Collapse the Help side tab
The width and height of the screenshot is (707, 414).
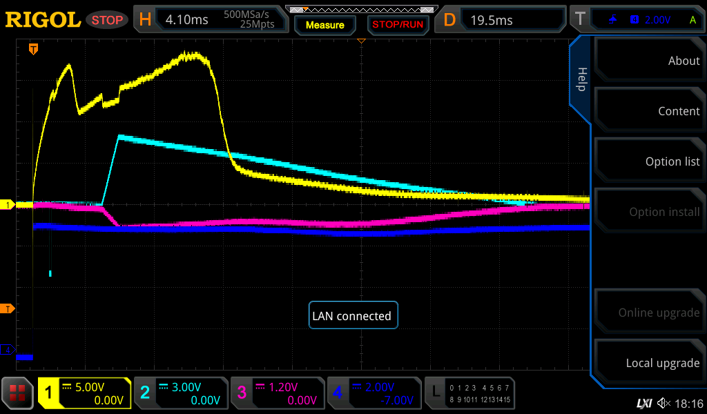[x=581, y=79]
